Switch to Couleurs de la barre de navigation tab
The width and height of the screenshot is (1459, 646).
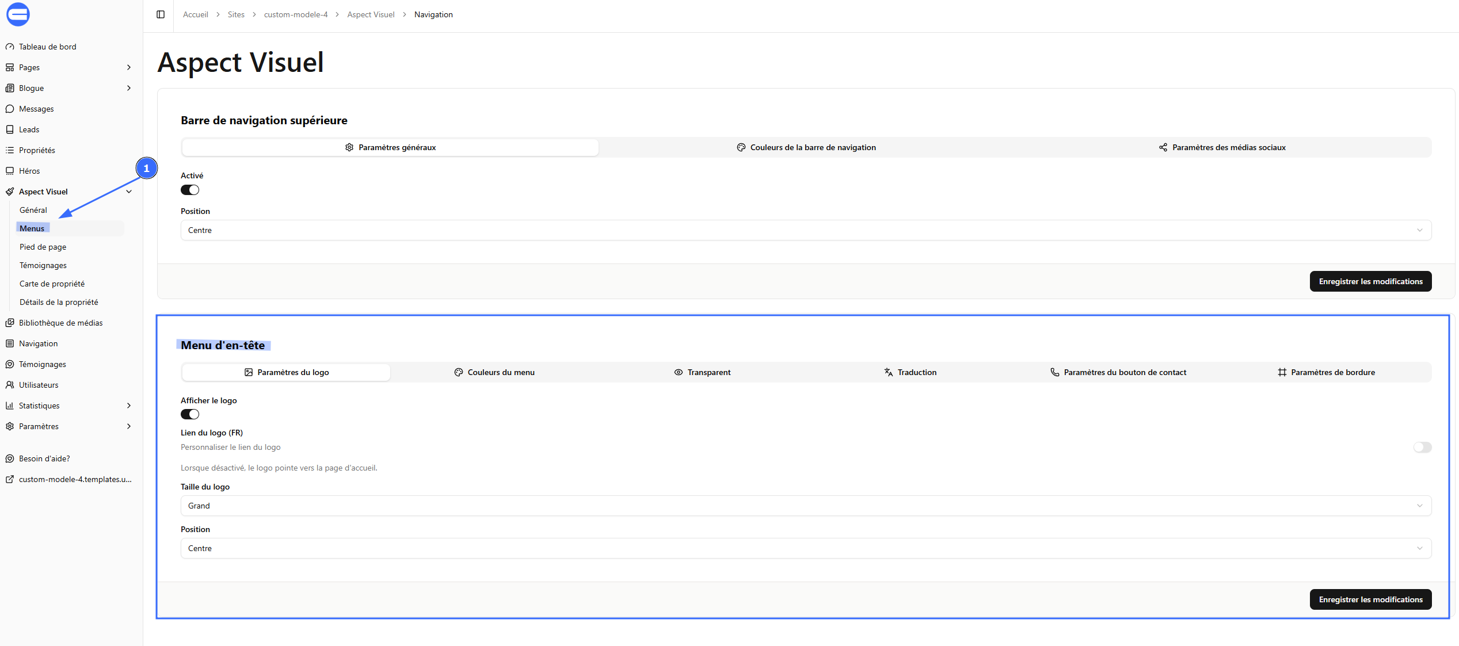tap(806, 147)
